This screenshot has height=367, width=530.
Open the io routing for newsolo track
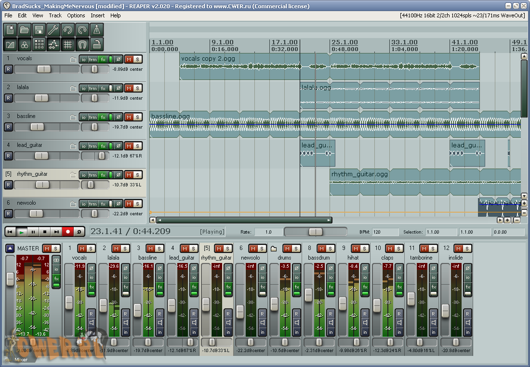(83, 204)
